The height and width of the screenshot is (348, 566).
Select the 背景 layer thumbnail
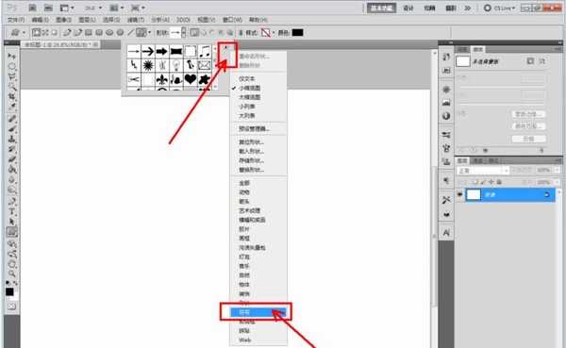tap(474, 195)
